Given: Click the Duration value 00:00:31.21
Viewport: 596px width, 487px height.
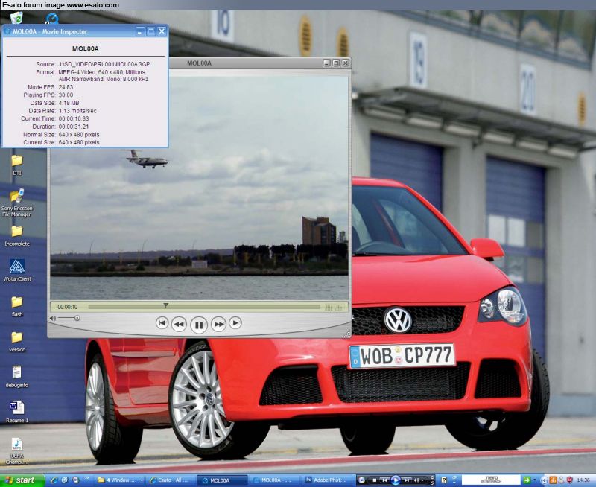Looking at the screenshot, I should [x=73, y=127].
